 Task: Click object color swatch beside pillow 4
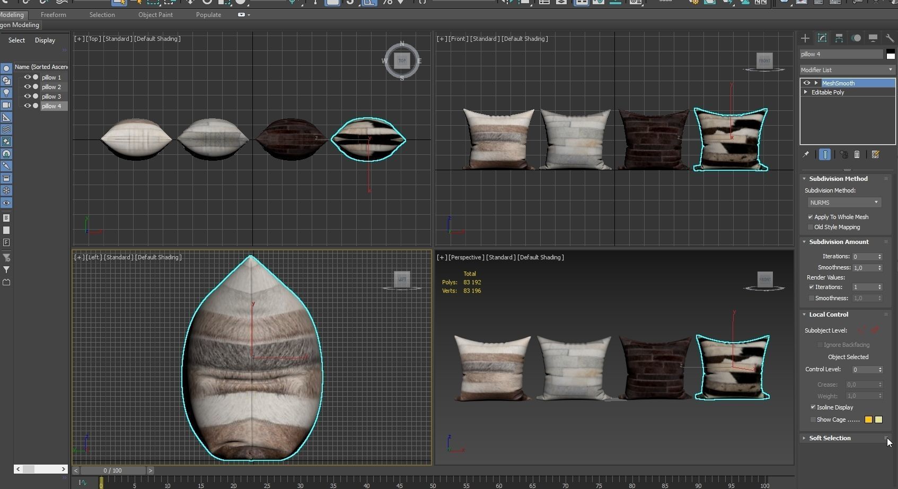(891, 54)
